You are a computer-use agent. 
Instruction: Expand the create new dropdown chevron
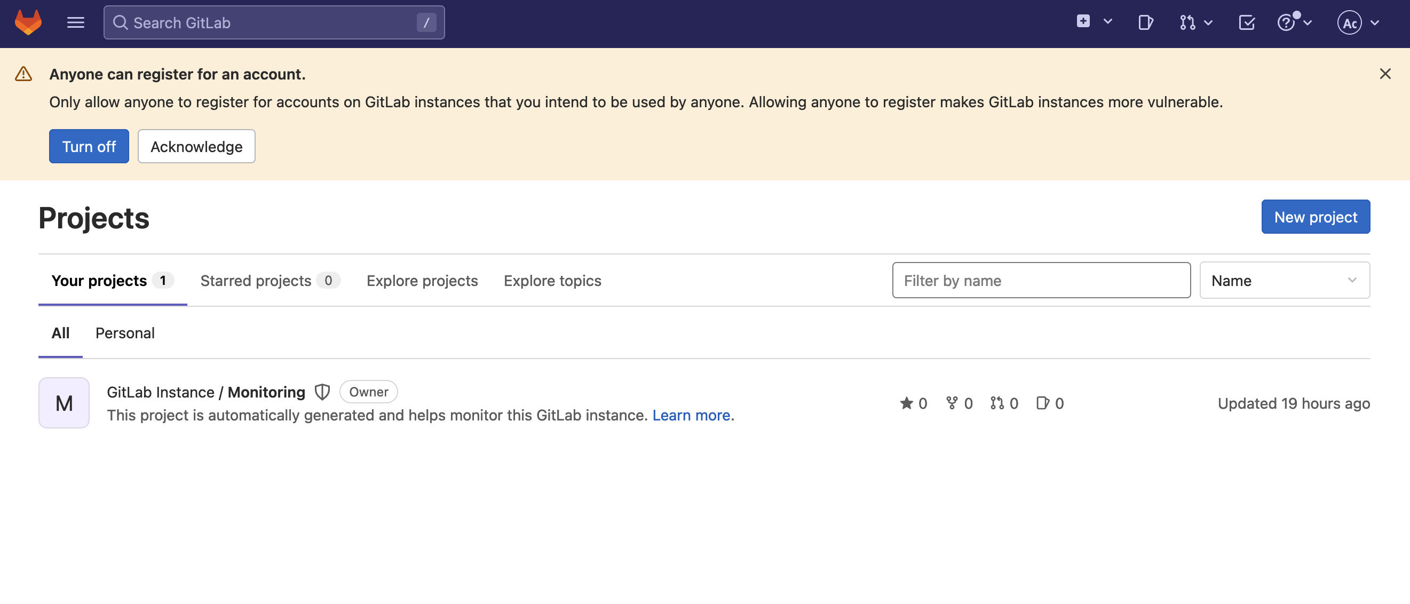tap(1108, 22)
